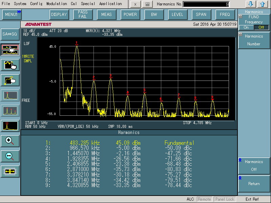Click the blue down arrow button
The height and width of the screenshot is (203, 271).
[251, 4]
